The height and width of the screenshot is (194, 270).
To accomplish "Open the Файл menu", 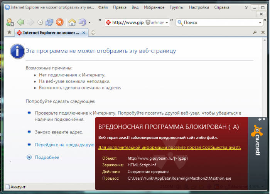I will click(x=103, y=7).
